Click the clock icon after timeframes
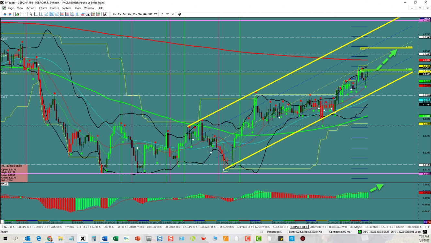This screenshot has height=243, width=431. (x=180, y=14)
